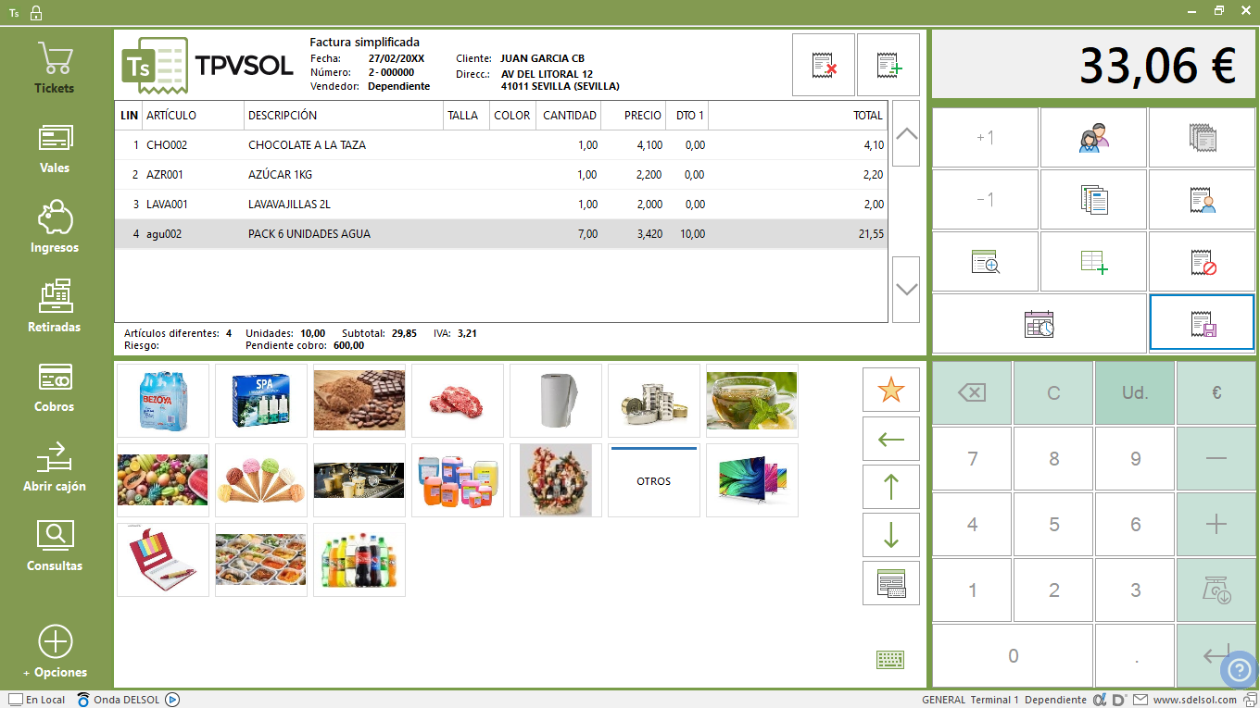
Task: Open the Cobros payments section
Action: 55,387
